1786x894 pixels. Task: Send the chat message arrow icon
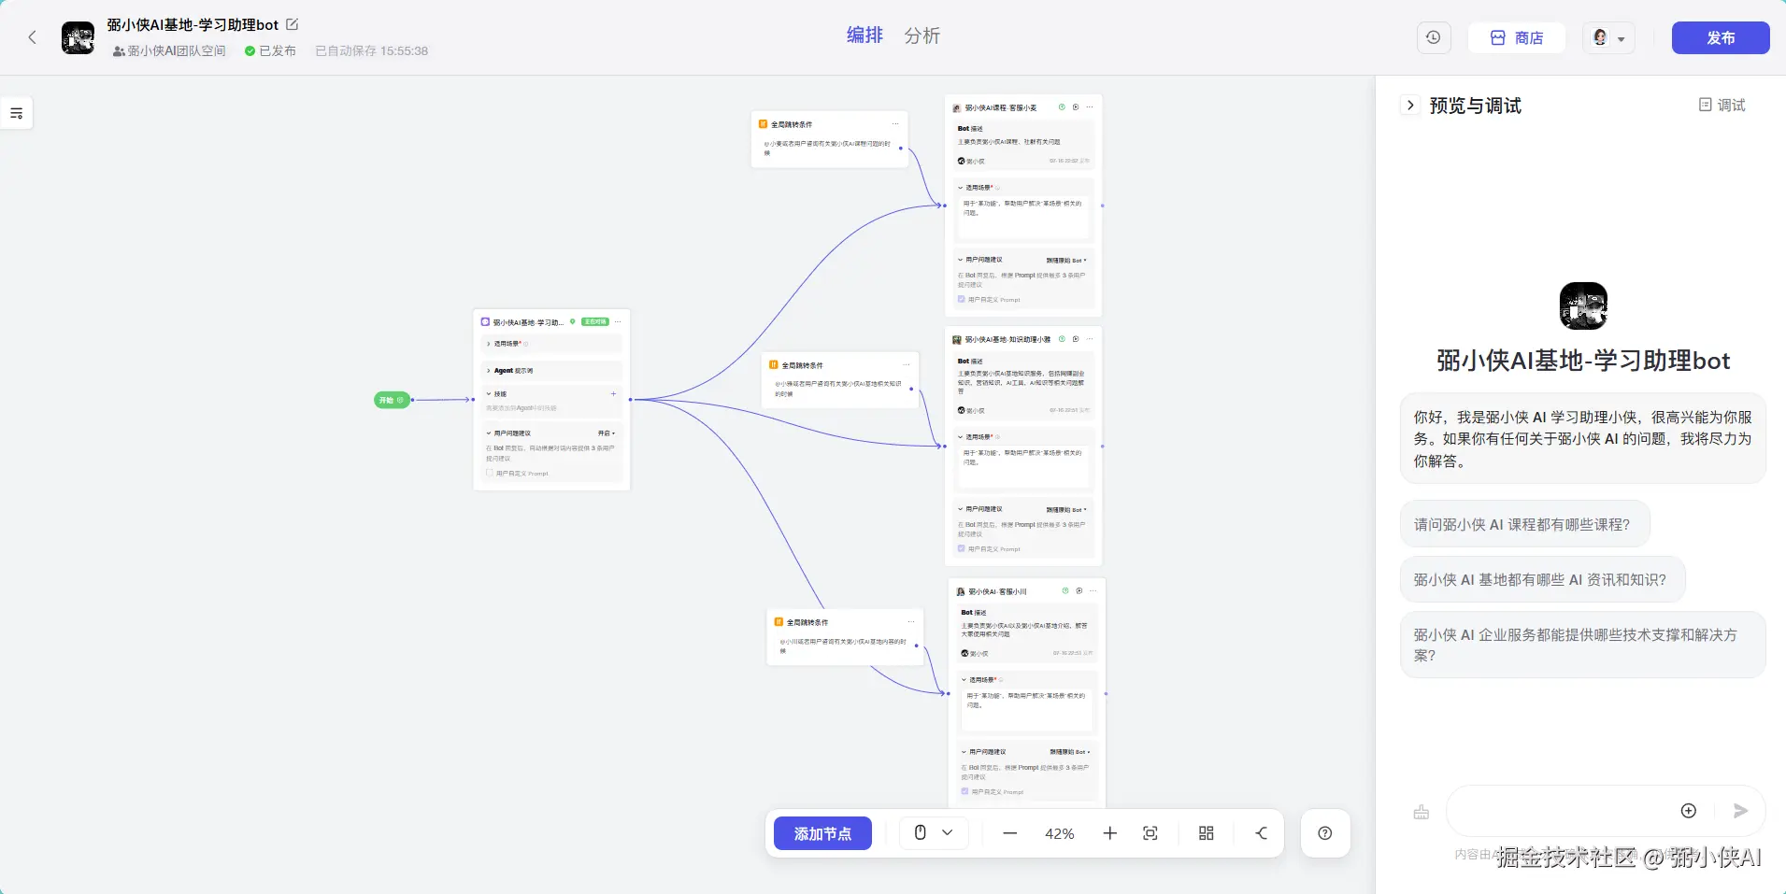(x=1740, y=811)
